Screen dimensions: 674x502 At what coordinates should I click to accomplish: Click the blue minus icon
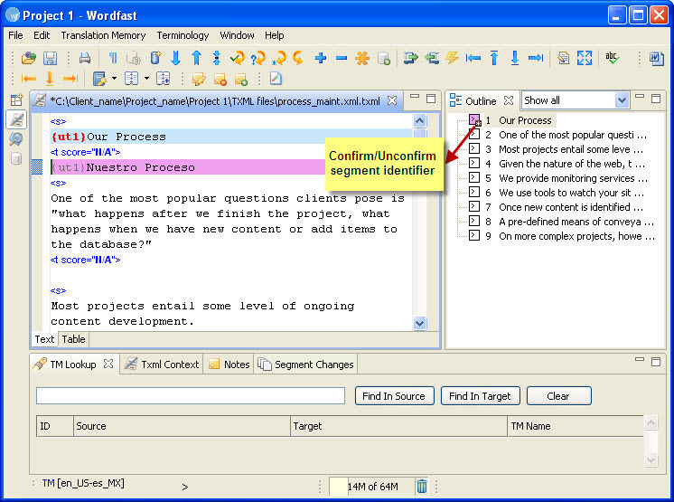click(x=342, y=58)
